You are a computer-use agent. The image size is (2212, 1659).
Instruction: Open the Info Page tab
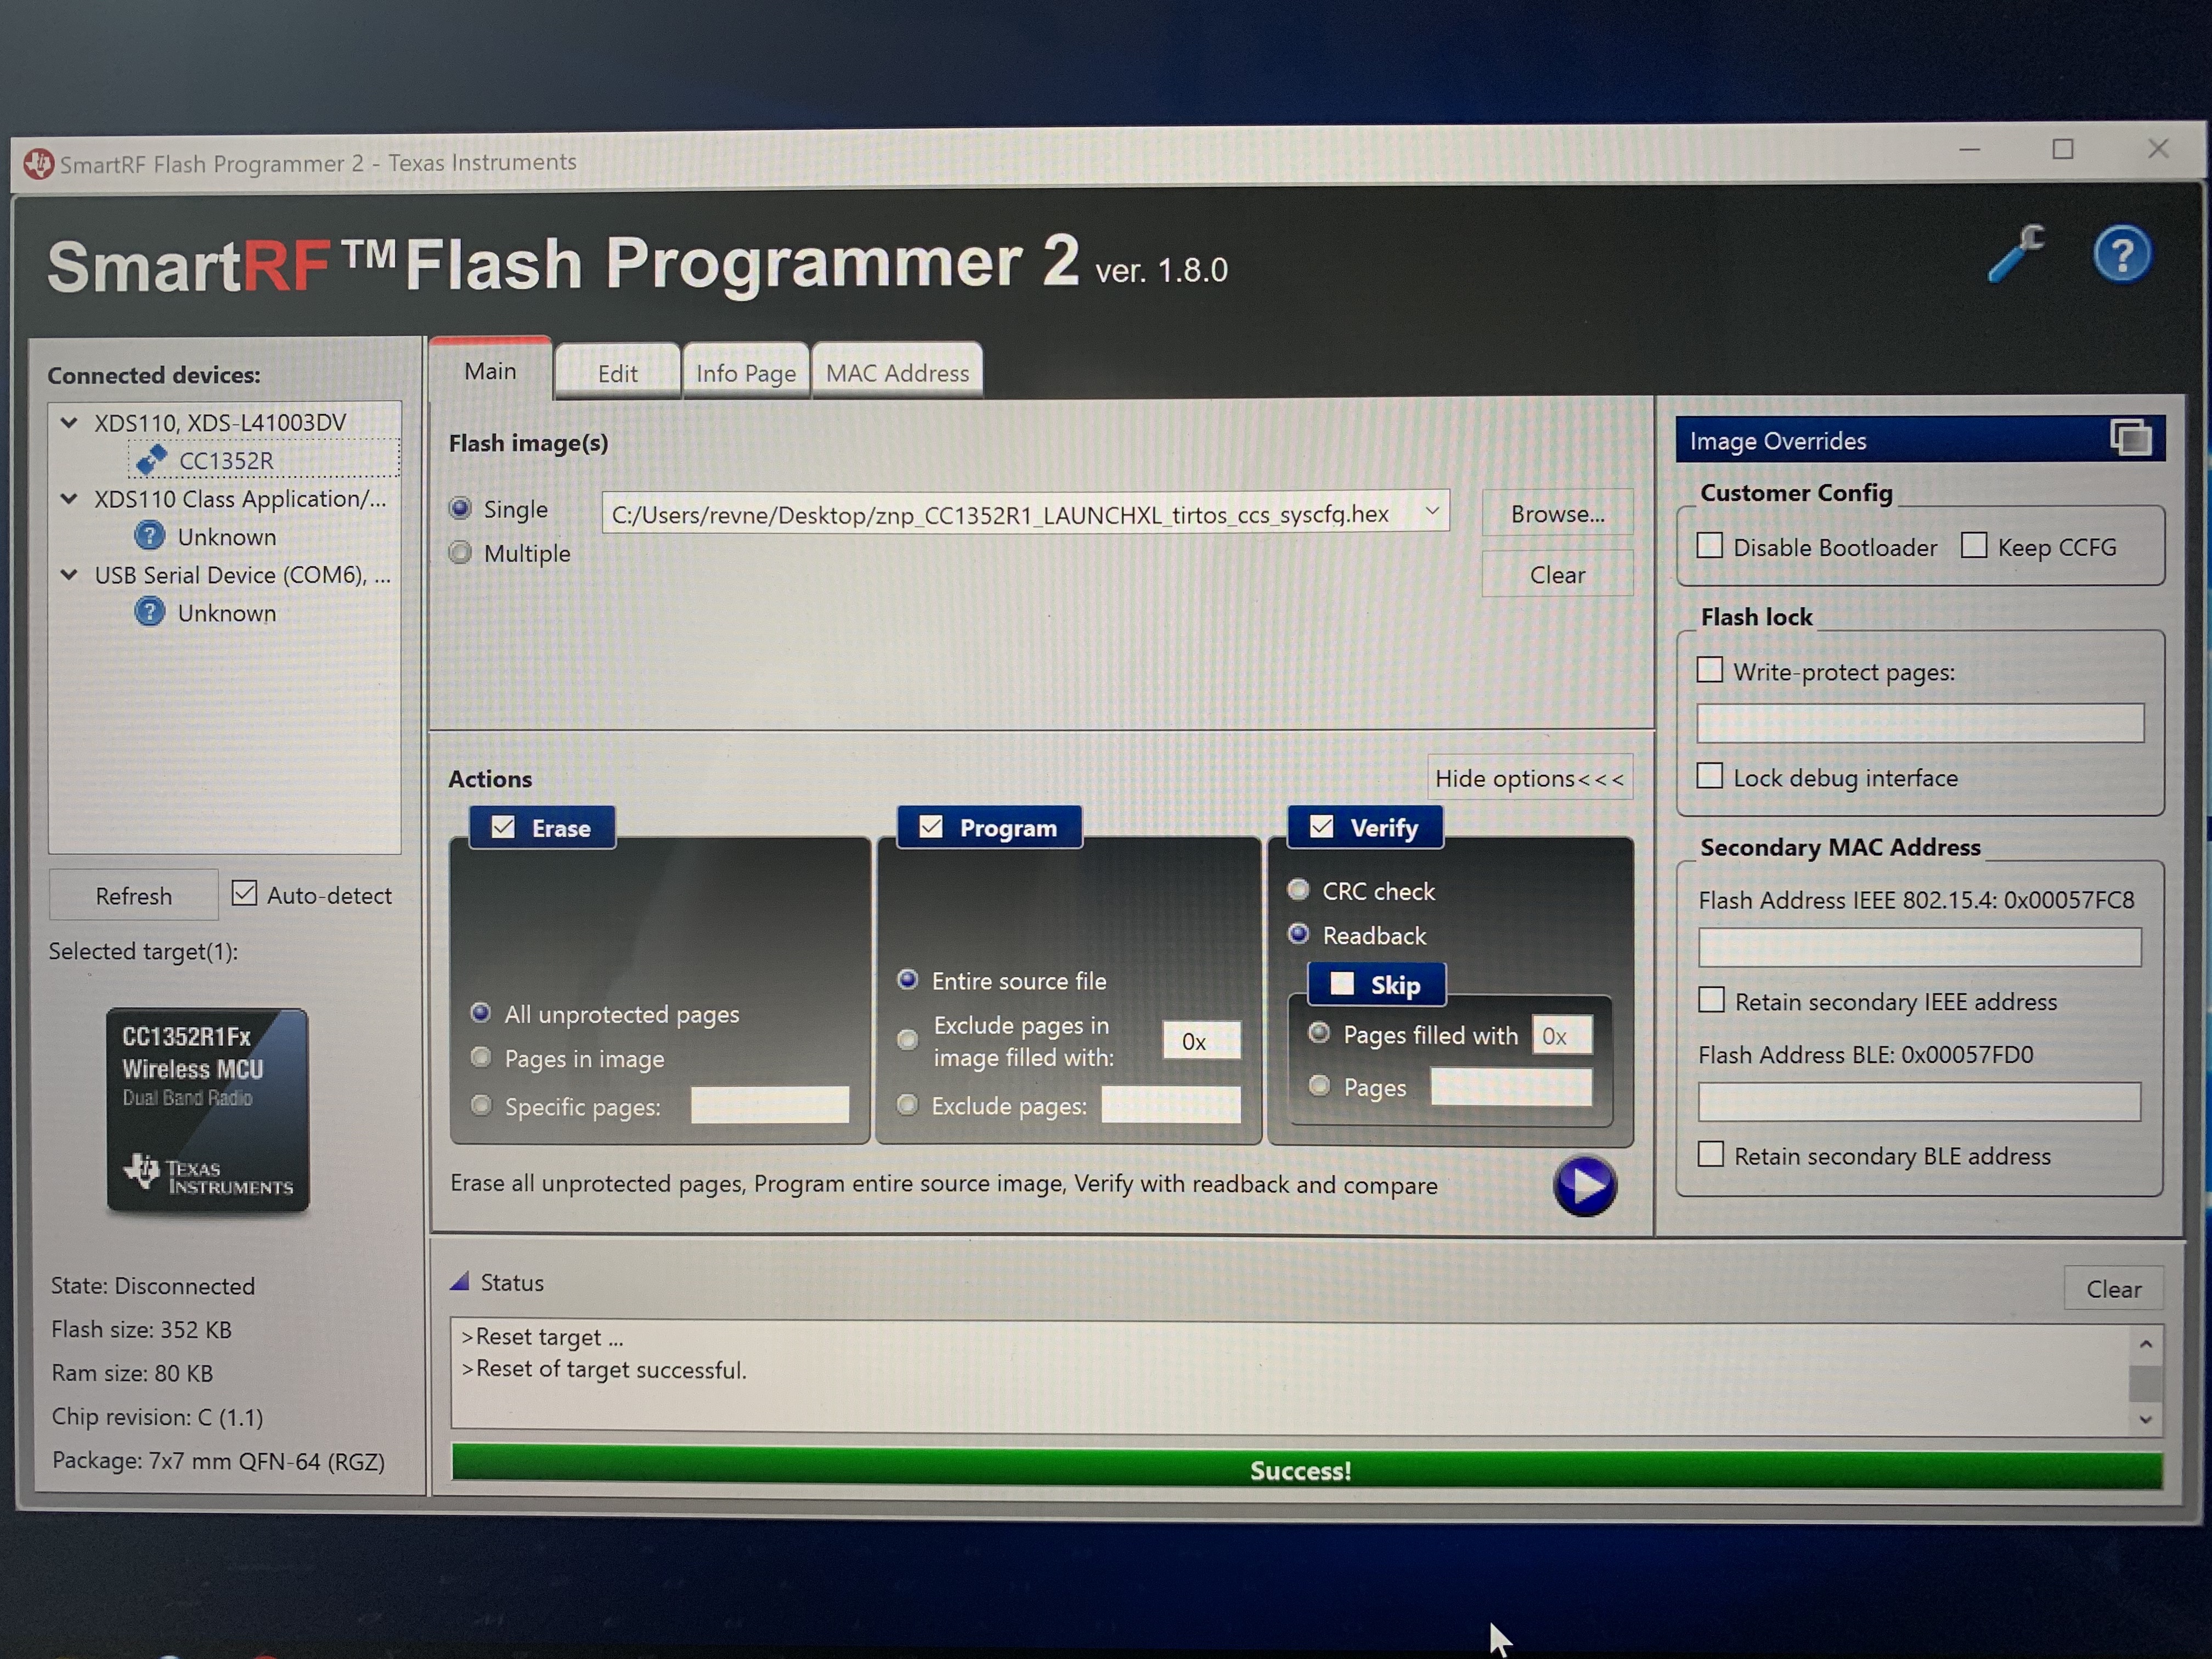click(745, 373)
